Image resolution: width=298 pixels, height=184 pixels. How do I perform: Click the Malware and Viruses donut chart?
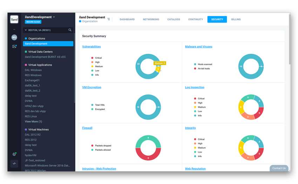[251, 66]
